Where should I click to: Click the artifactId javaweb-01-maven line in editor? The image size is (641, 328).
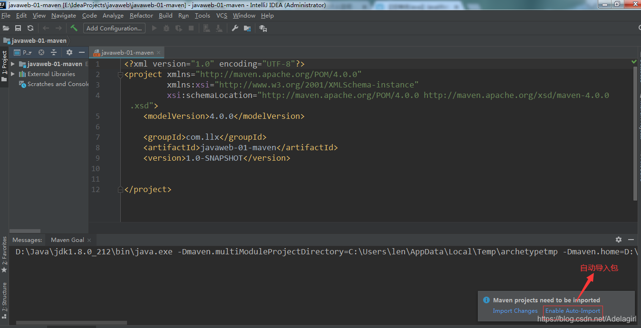coord(241,147)
